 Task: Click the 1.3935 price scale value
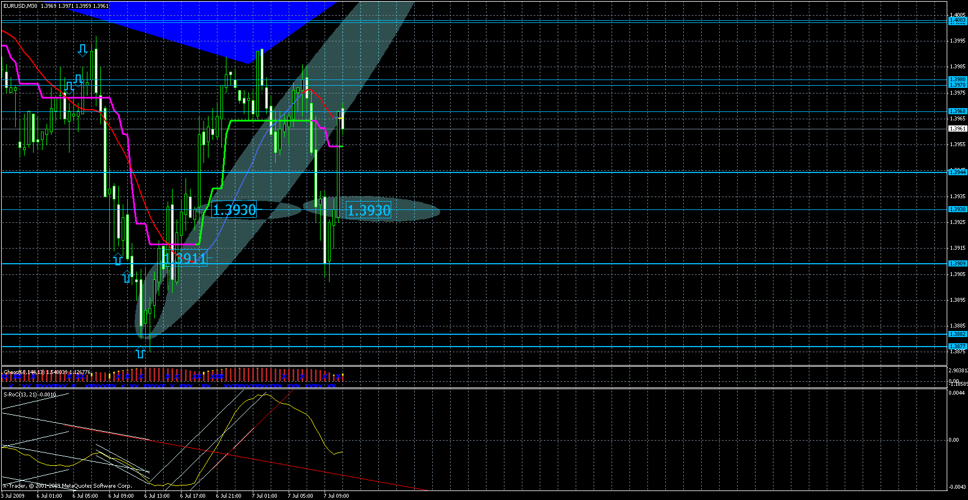coord(957,197)
